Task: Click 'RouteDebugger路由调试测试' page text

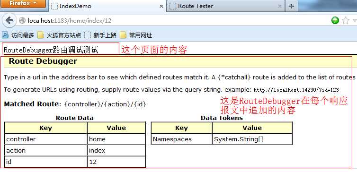Action: pyautogui.click(x=51, y=50)
